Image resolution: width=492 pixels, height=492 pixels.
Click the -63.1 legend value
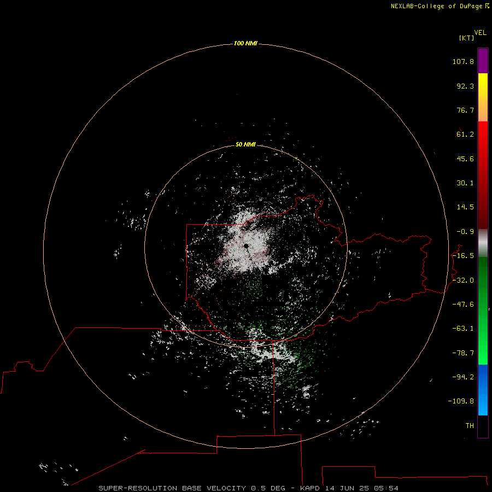pos(463,329)
